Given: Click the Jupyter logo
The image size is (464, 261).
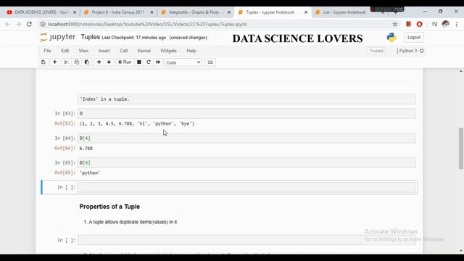Looking at the screenshot, I should 58,37.
